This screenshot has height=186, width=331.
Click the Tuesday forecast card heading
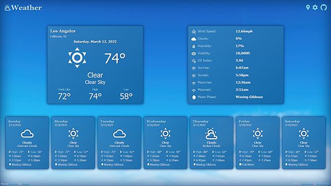[x=107, y=121]
